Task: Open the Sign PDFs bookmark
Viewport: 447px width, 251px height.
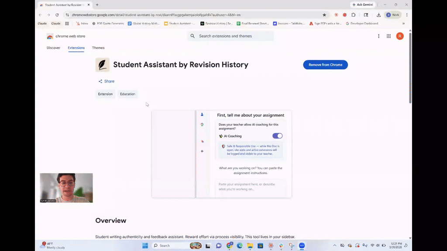Action: tap(325, 24)
